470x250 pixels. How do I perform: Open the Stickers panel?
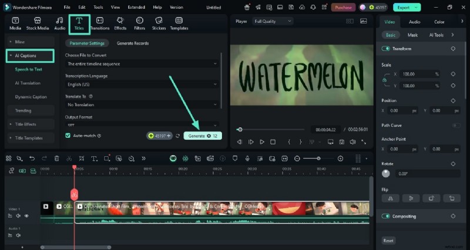click(159, 23)
